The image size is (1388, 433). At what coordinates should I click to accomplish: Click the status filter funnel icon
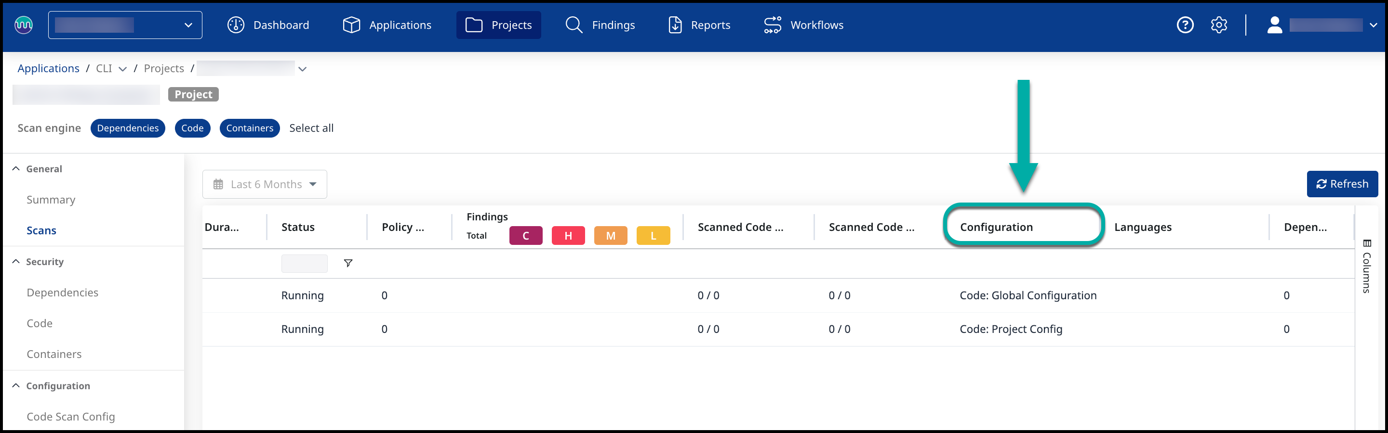348,263
